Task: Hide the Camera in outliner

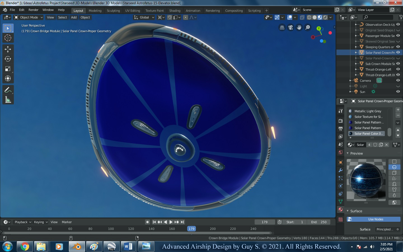Action: pyautogui.click(x=398, y=81)
